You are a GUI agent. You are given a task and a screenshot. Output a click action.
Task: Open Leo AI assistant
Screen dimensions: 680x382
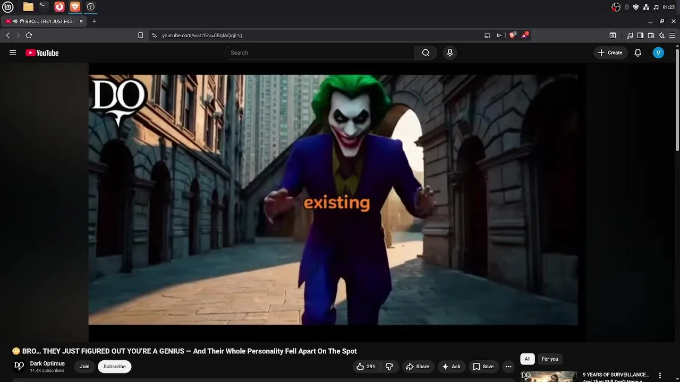[661, 35]
